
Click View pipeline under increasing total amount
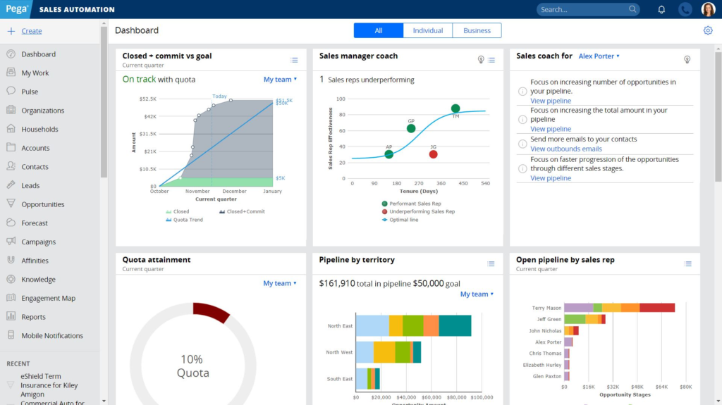550,129
